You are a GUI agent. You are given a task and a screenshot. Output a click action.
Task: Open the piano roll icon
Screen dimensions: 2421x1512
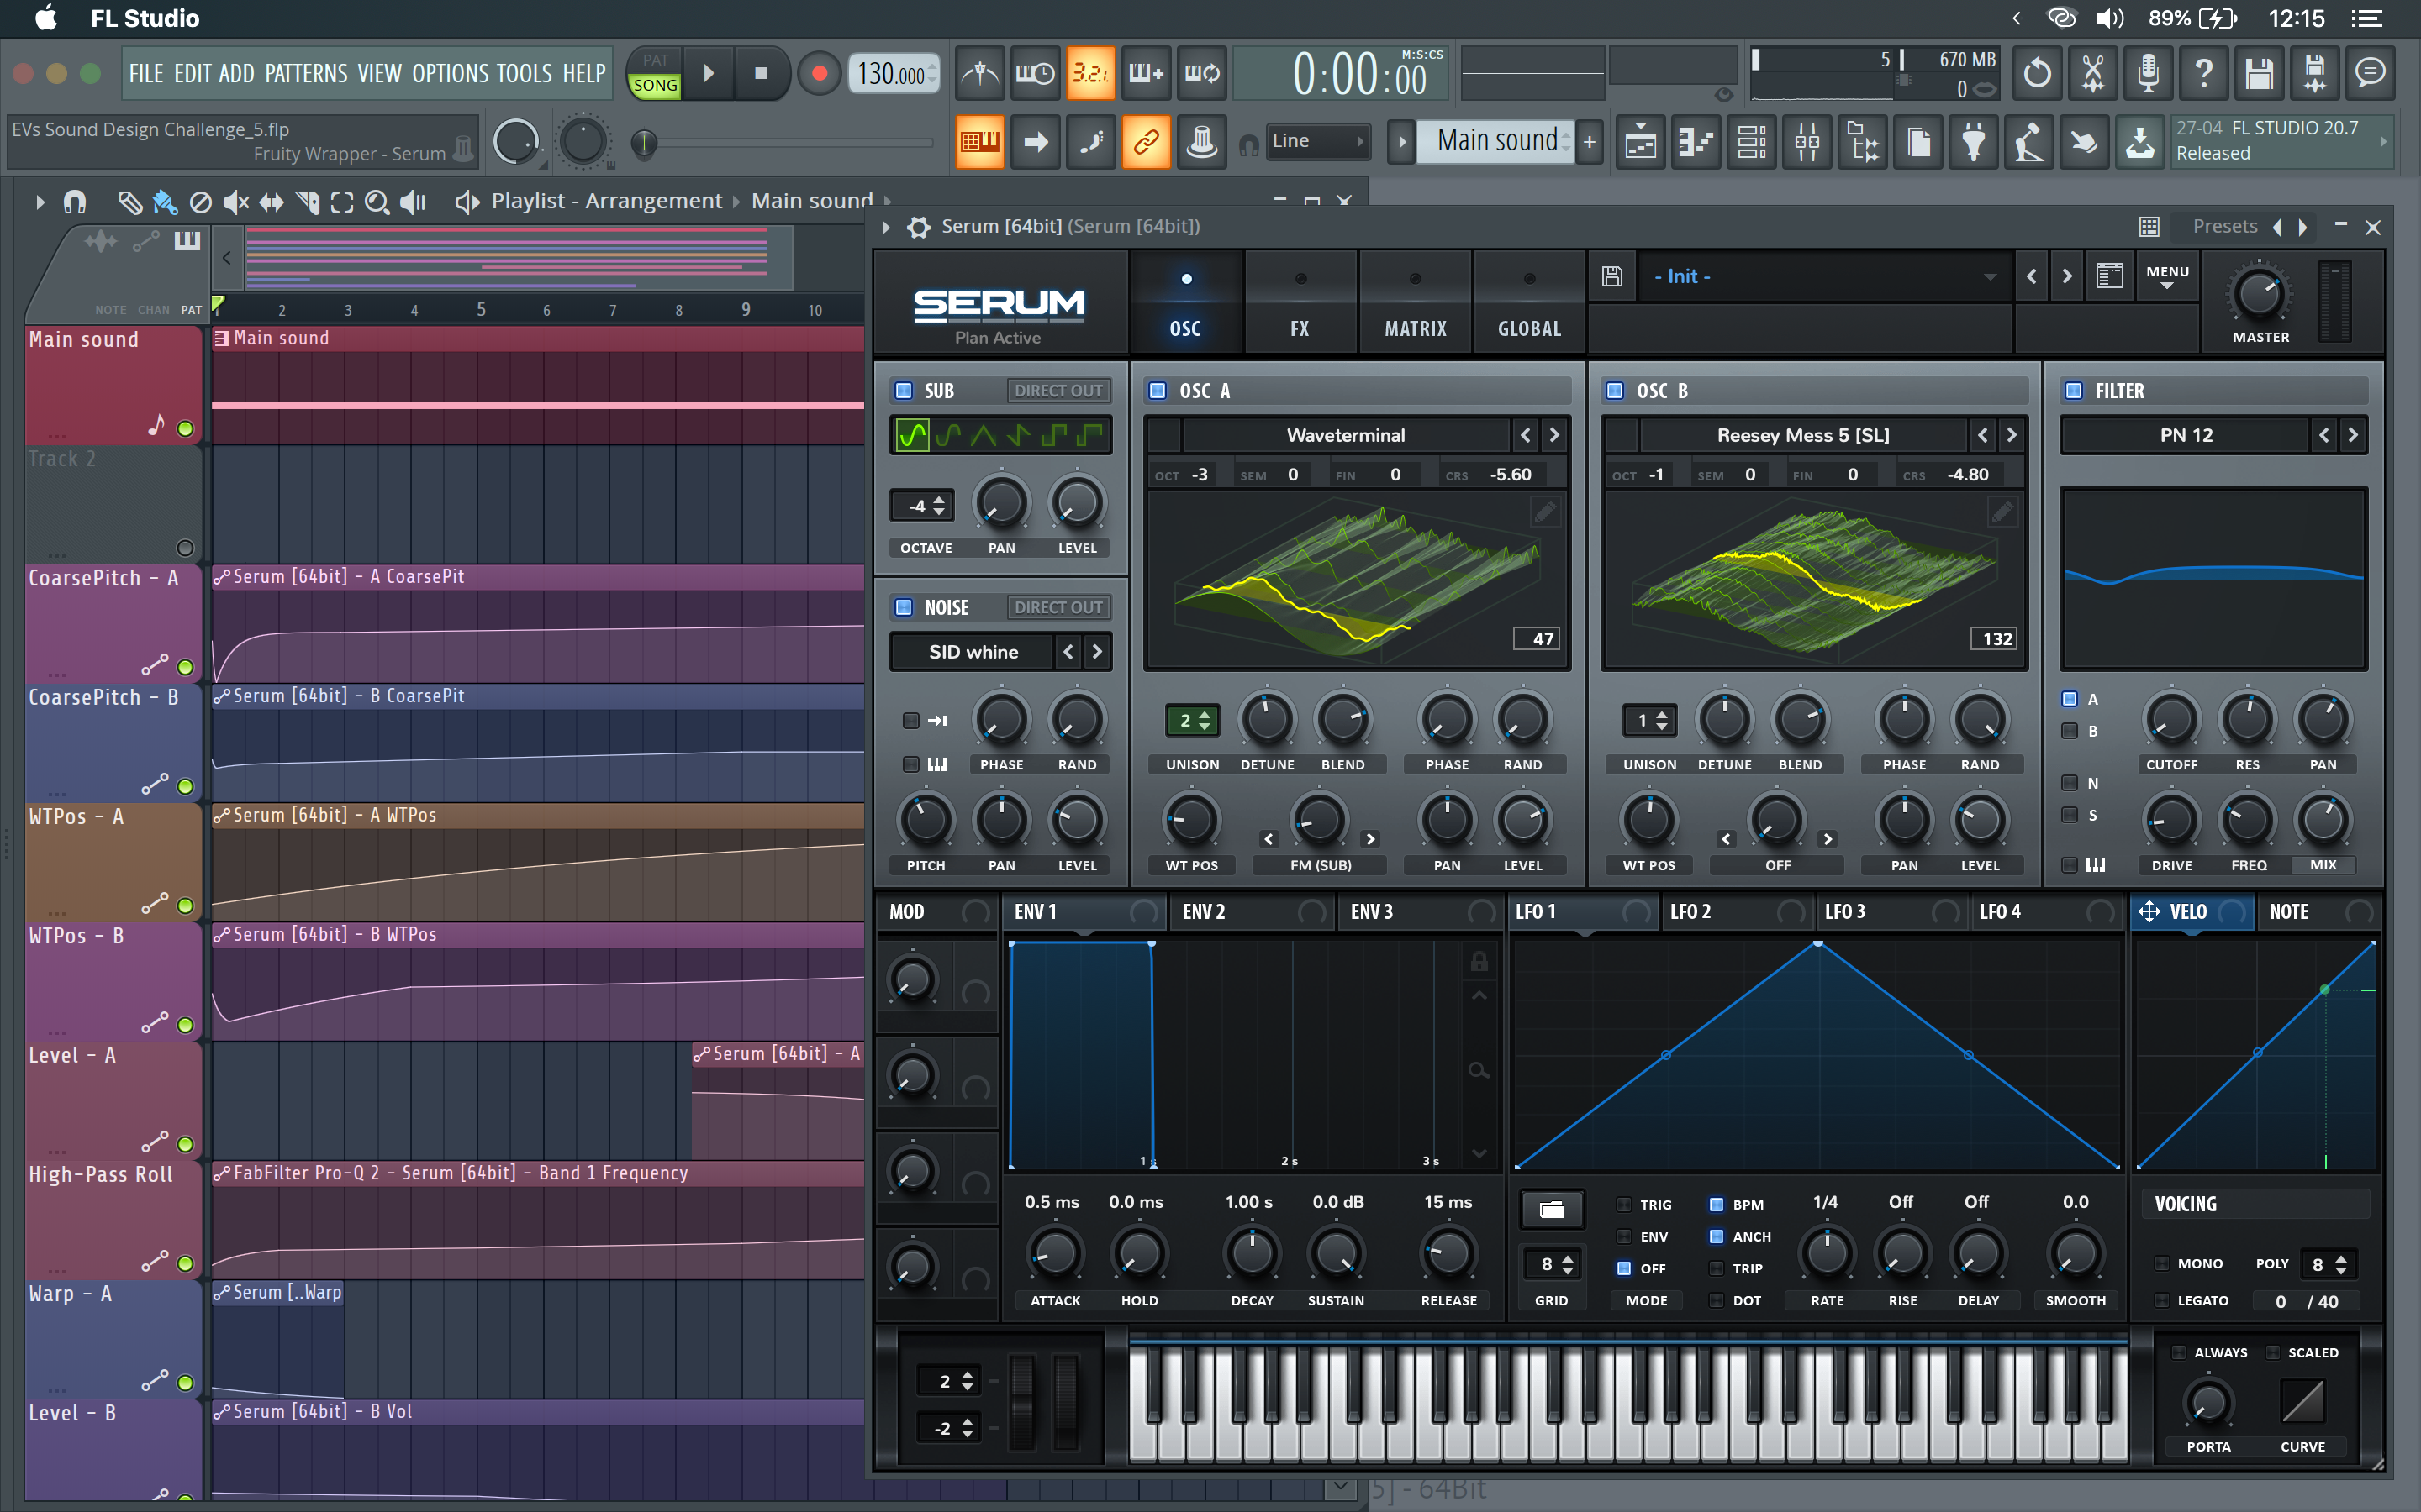click(1696, 142)
